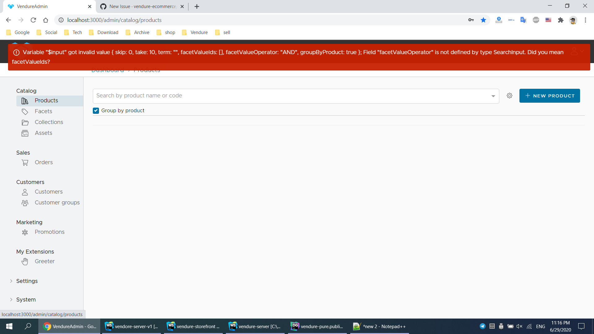Screen dimensions: 594x334
Task: Click the error notification warning icon
Action: click(16, 53)
